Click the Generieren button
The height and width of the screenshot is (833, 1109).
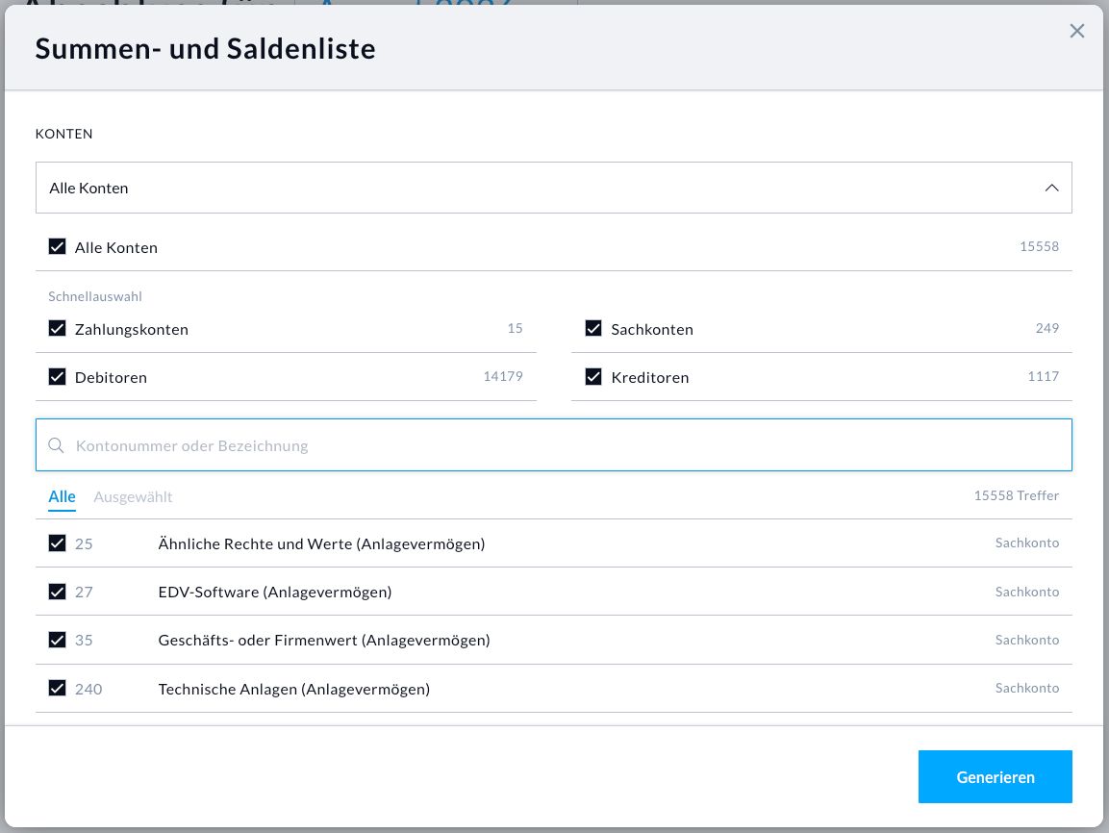996,776
